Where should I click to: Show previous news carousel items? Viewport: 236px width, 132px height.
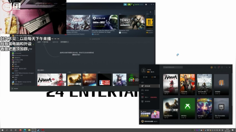point(147,12)
